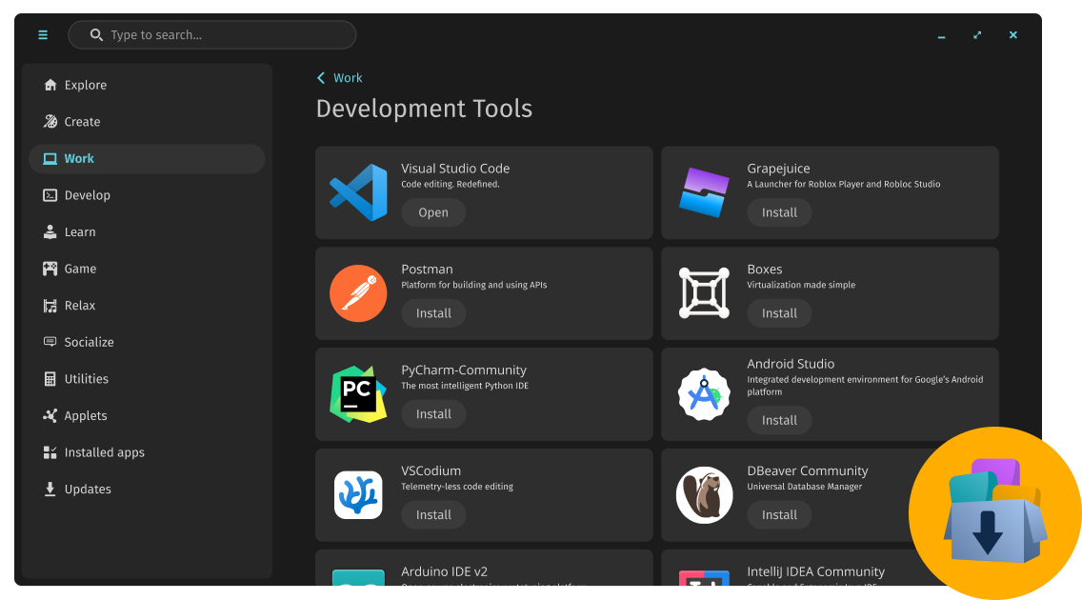This screenshot has width=1082, height=600.
Task: Install Postman
Action: click(x=433, y=313)
